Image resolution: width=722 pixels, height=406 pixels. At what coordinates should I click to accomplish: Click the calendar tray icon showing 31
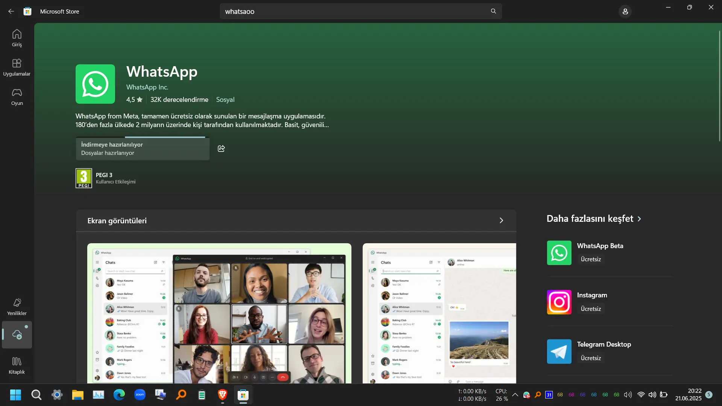point(549,395)
